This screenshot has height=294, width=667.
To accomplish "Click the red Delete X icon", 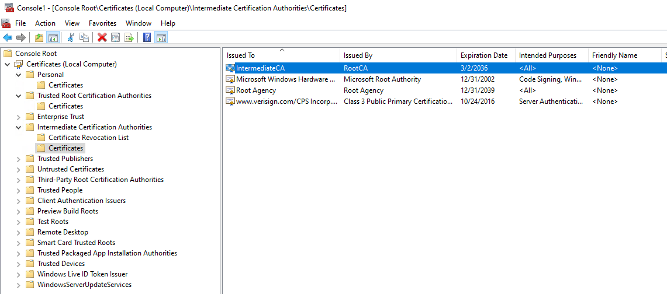I will pos(102,38).
